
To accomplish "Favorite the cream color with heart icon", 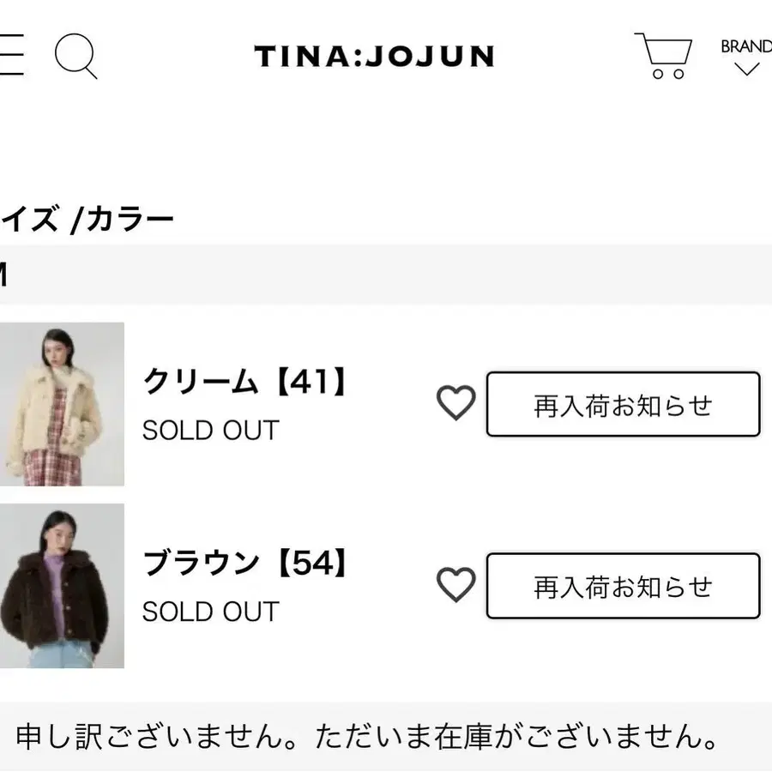I will coord(455,402).
